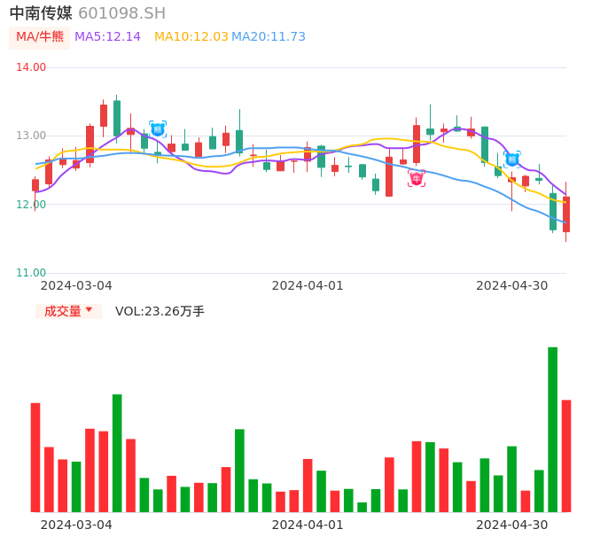Click the first blue bear marker near 13.00

coord(158,129)
